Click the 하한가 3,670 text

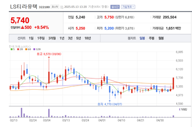pyautogui.click(x=124, y=28)
